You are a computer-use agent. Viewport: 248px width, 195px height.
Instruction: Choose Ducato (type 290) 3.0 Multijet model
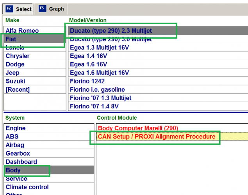pos(111,39)
